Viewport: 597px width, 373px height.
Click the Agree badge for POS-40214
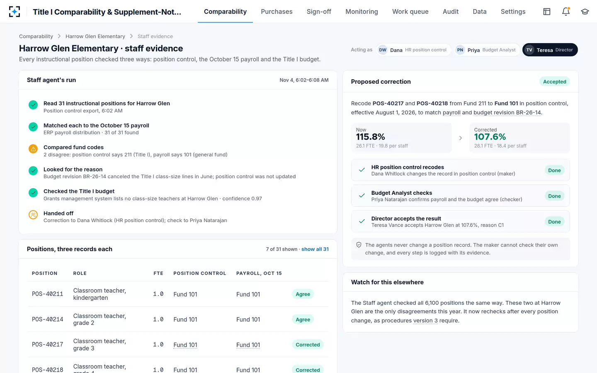[303, 320]
